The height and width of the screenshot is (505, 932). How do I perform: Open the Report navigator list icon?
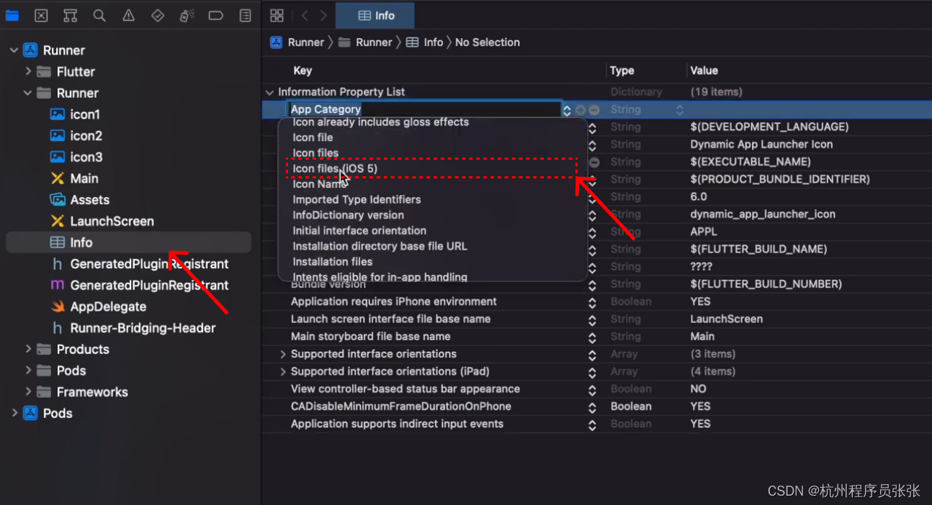(x=245, y=15)
